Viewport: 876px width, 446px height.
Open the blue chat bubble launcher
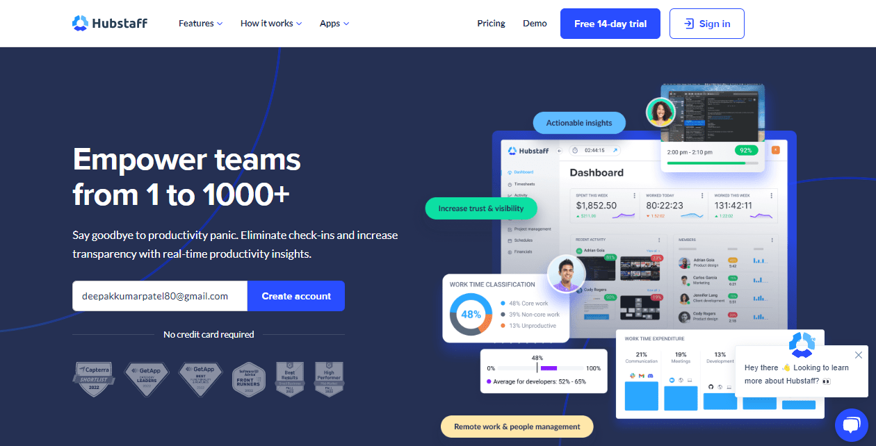pos(852,424)
